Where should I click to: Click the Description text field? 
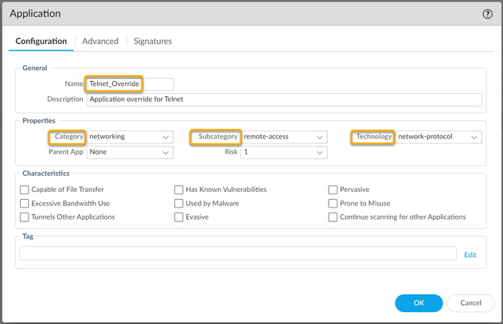coord(283,100)
